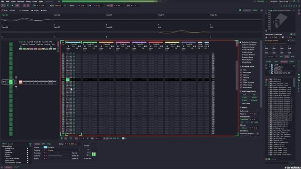Image resolution: width=301 pixels, height=169 pixels.
Task: Toggle the Instrument content mask checkbox
Action: coord(241,72)
